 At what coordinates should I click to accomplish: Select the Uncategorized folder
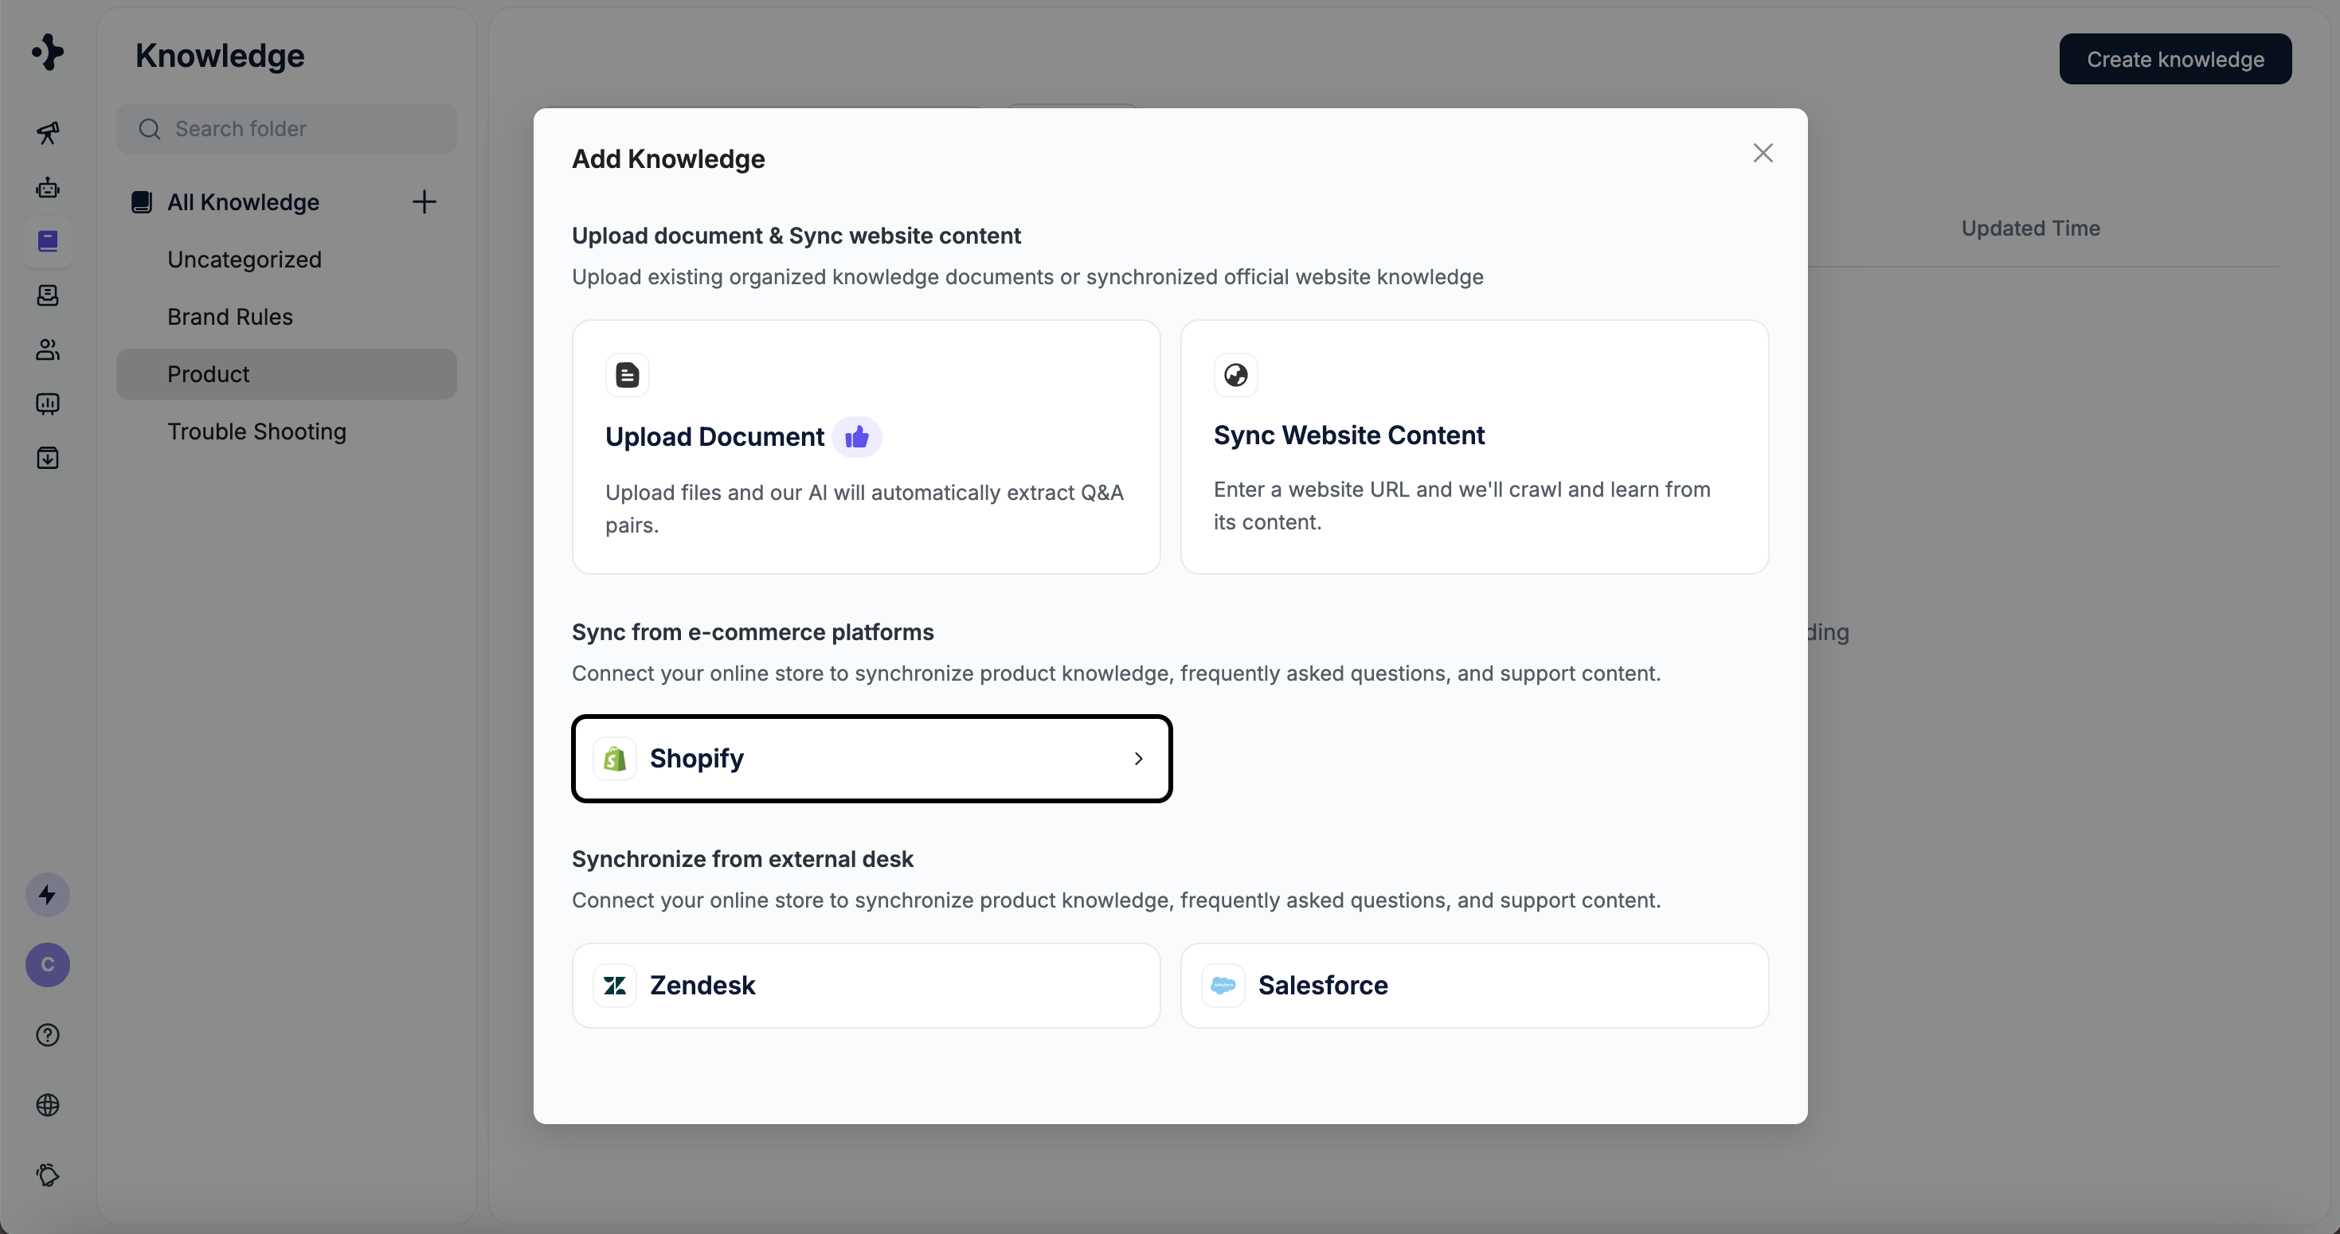coord(245,260)
